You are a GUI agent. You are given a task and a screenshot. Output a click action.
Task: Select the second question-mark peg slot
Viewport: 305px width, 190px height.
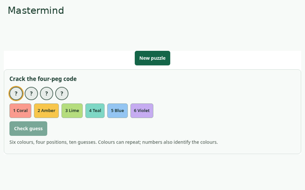[x=31, y=94]
